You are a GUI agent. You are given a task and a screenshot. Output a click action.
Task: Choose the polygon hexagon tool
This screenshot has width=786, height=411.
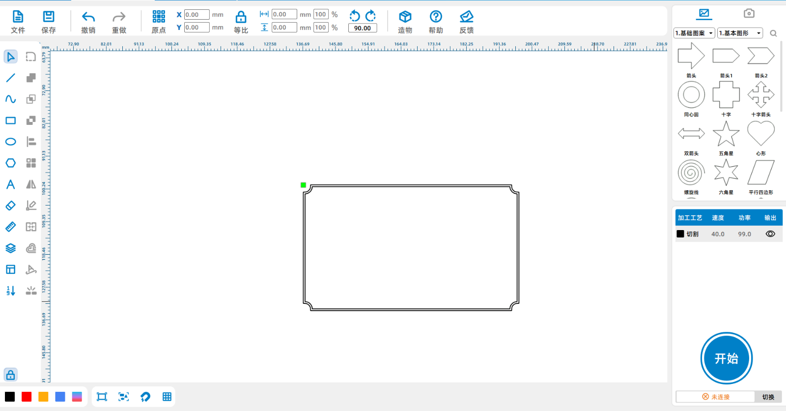(10, 163)
